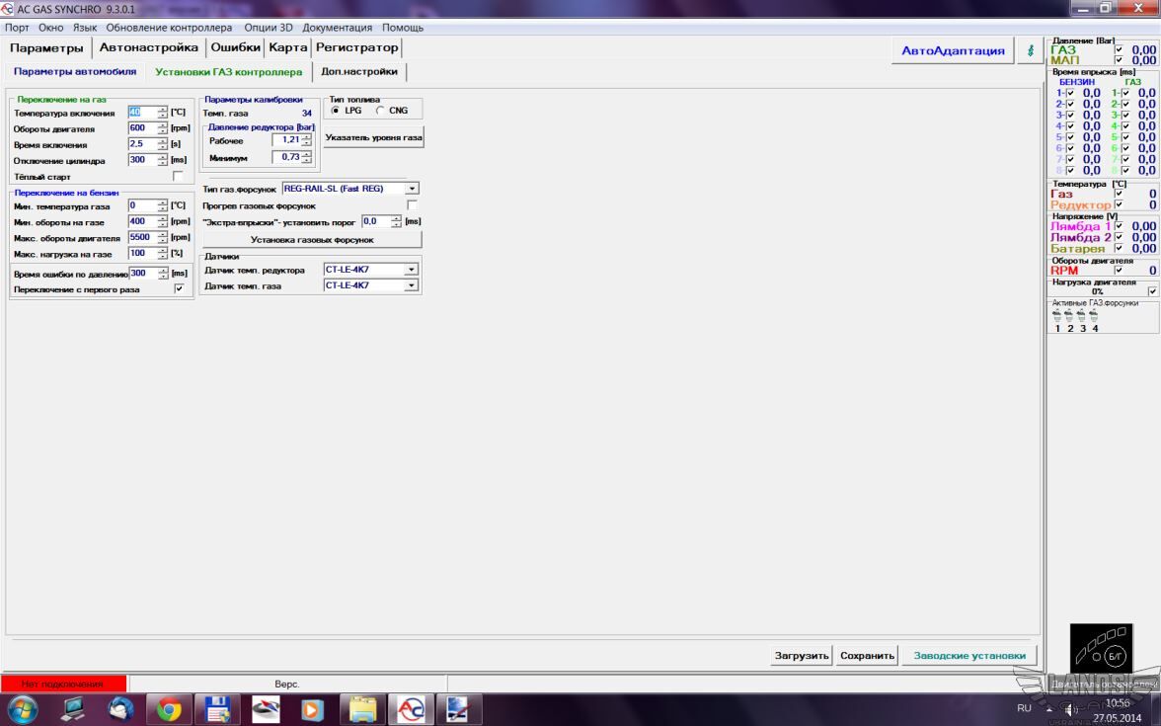Click active gas injector 1 icon
This screenshot has width=1161, height=726.
(x=1057, y=316)
